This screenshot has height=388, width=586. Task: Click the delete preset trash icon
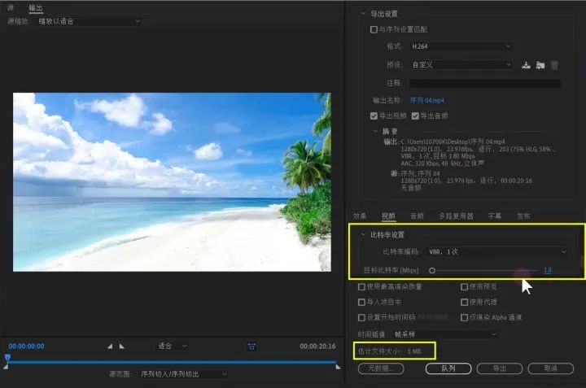pos(554,65)
